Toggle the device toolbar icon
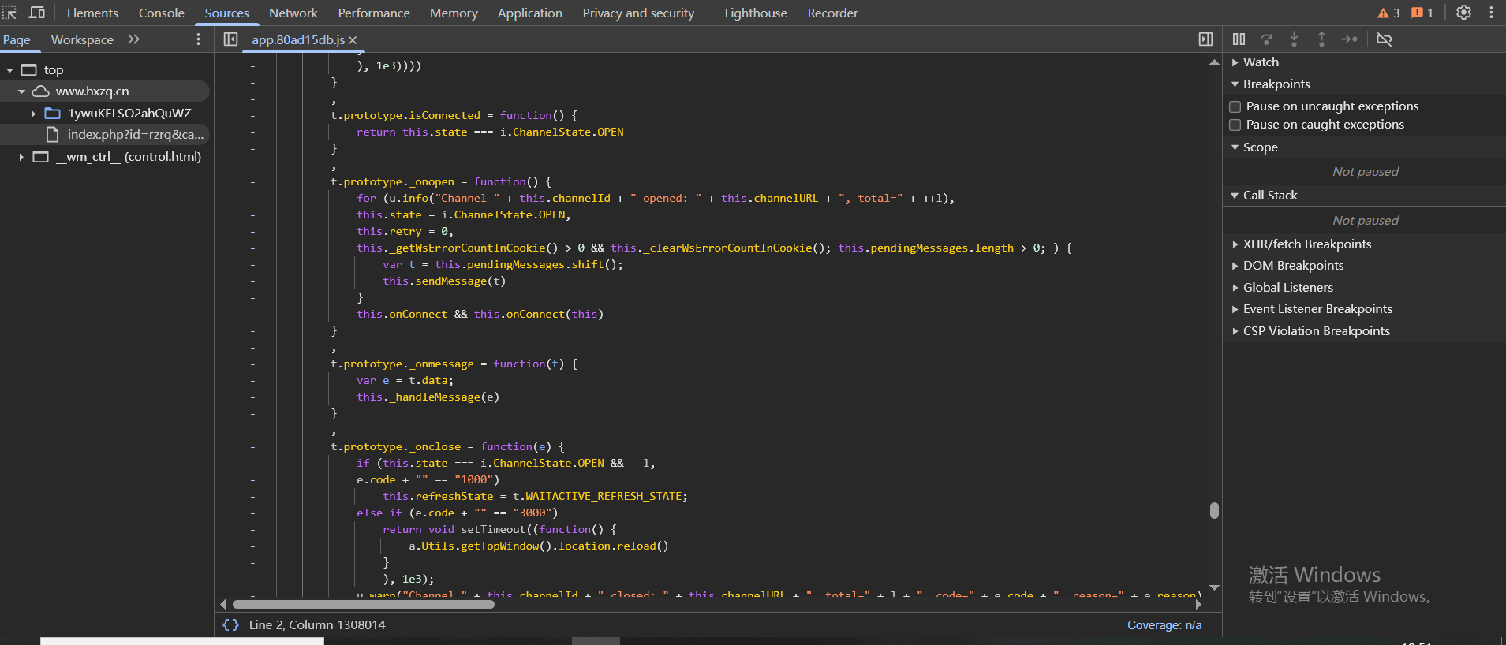This screenshot has width=1506, height=645. coord(37,13)
